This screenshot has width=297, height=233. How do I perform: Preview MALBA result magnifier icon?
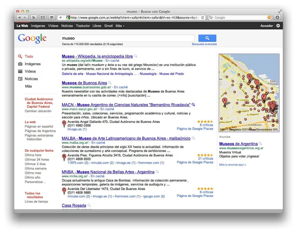(193, 138)
